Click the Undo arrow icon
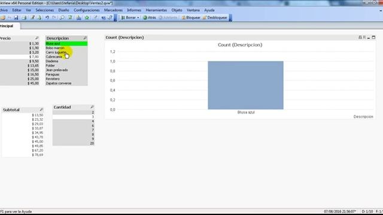This screenshot has height=215, width=383. (x=47, y=17)
